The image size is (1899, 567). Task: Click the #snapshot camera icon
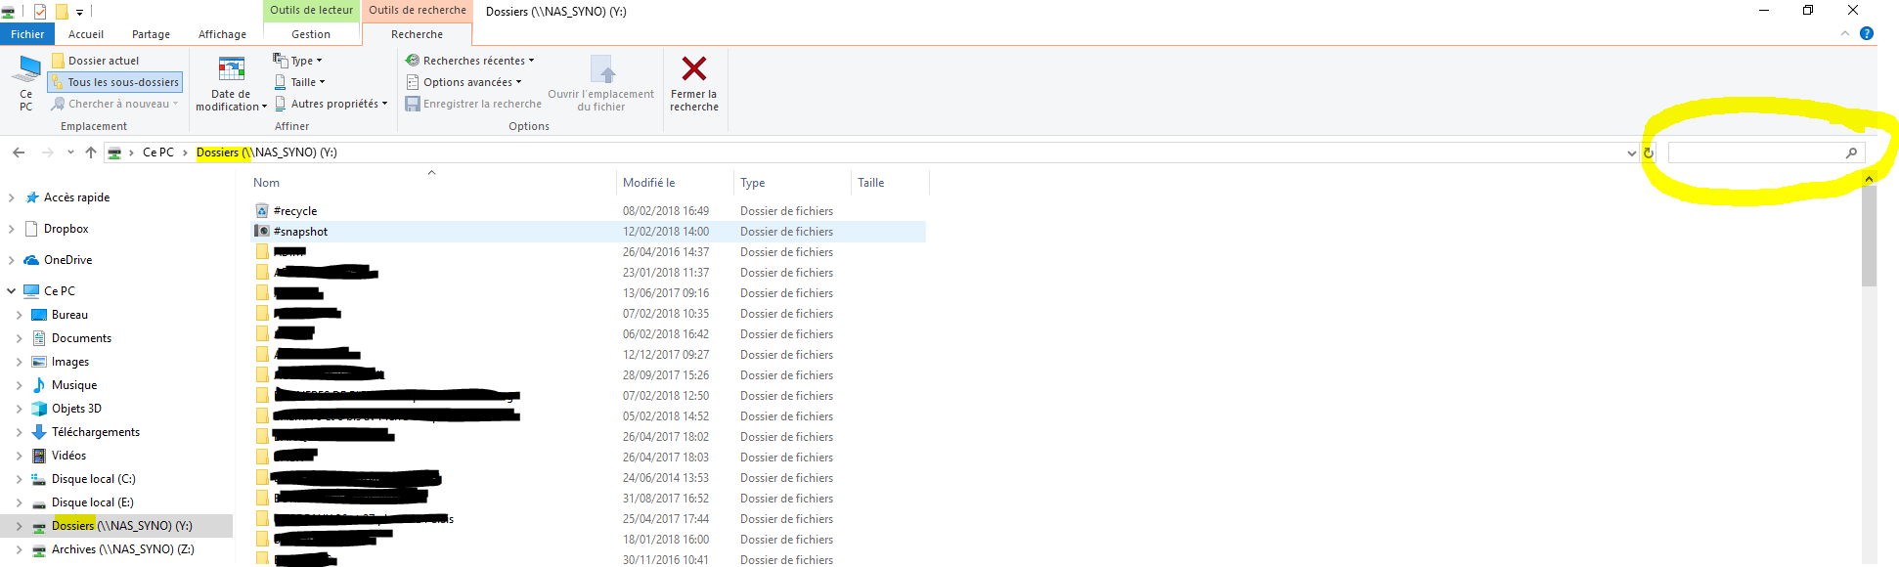pyautogui.click(x=262, y=232)
